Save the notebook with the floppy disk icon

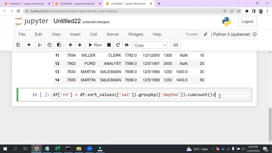(x=18, y=45)
